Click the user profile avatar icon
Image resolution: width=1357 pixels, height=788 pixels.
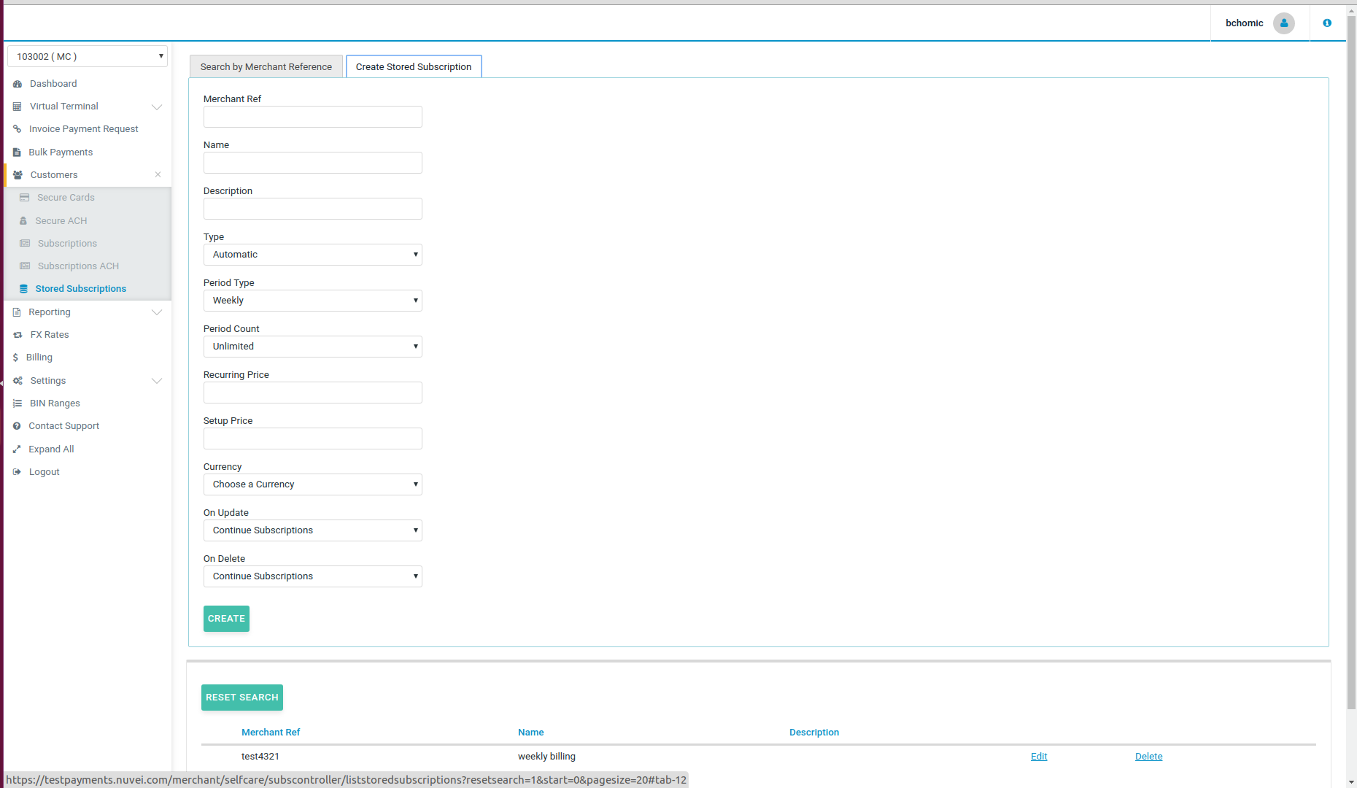(x=1283, y=23)
